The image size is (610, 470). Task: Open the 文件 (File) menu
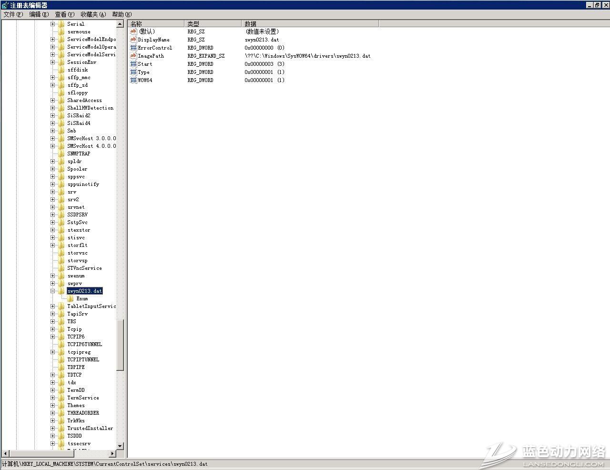(13, 14)
